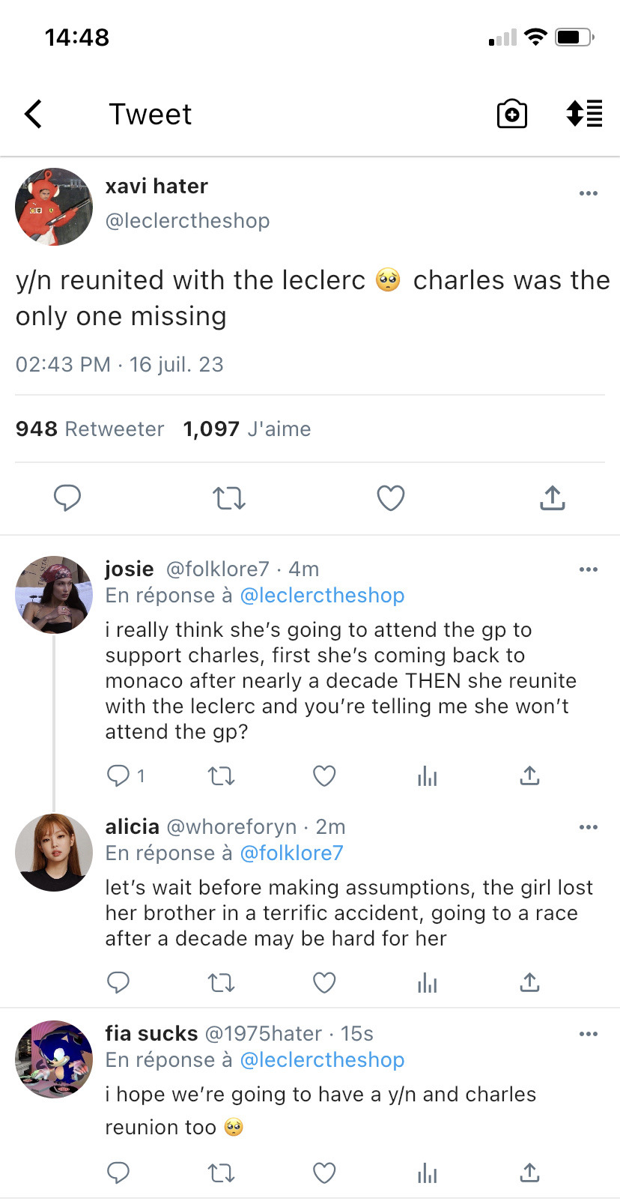Viewport: 620px width, 1201px height.
Task: Share alicia's reply
Action: [x=529, y=982]
